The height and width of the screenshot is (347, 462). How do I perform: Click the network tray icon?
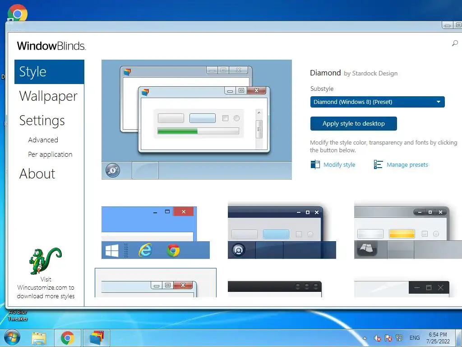point(399,338)
